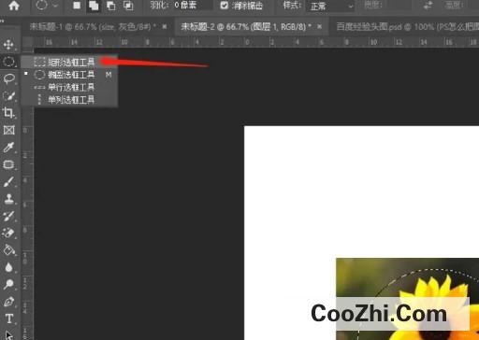Expand the toolbar via top double-dot handle
Screen dimensions: 479x340
tap(3, 21)
